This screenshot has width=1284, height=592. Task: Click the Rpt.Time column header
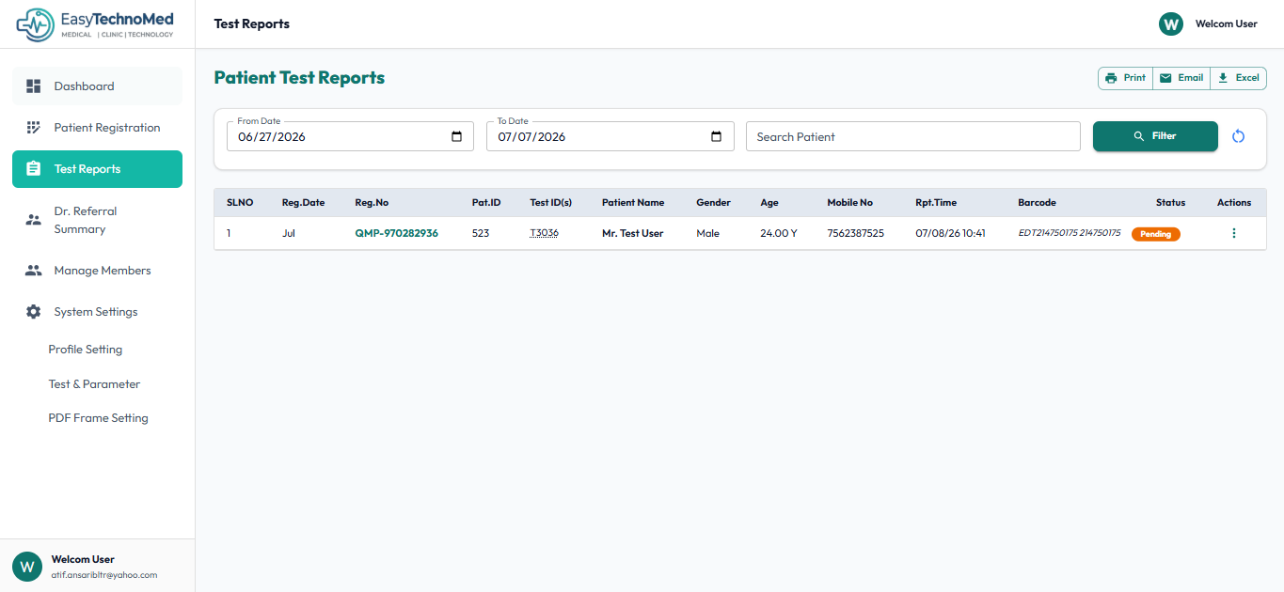point(936,203)
